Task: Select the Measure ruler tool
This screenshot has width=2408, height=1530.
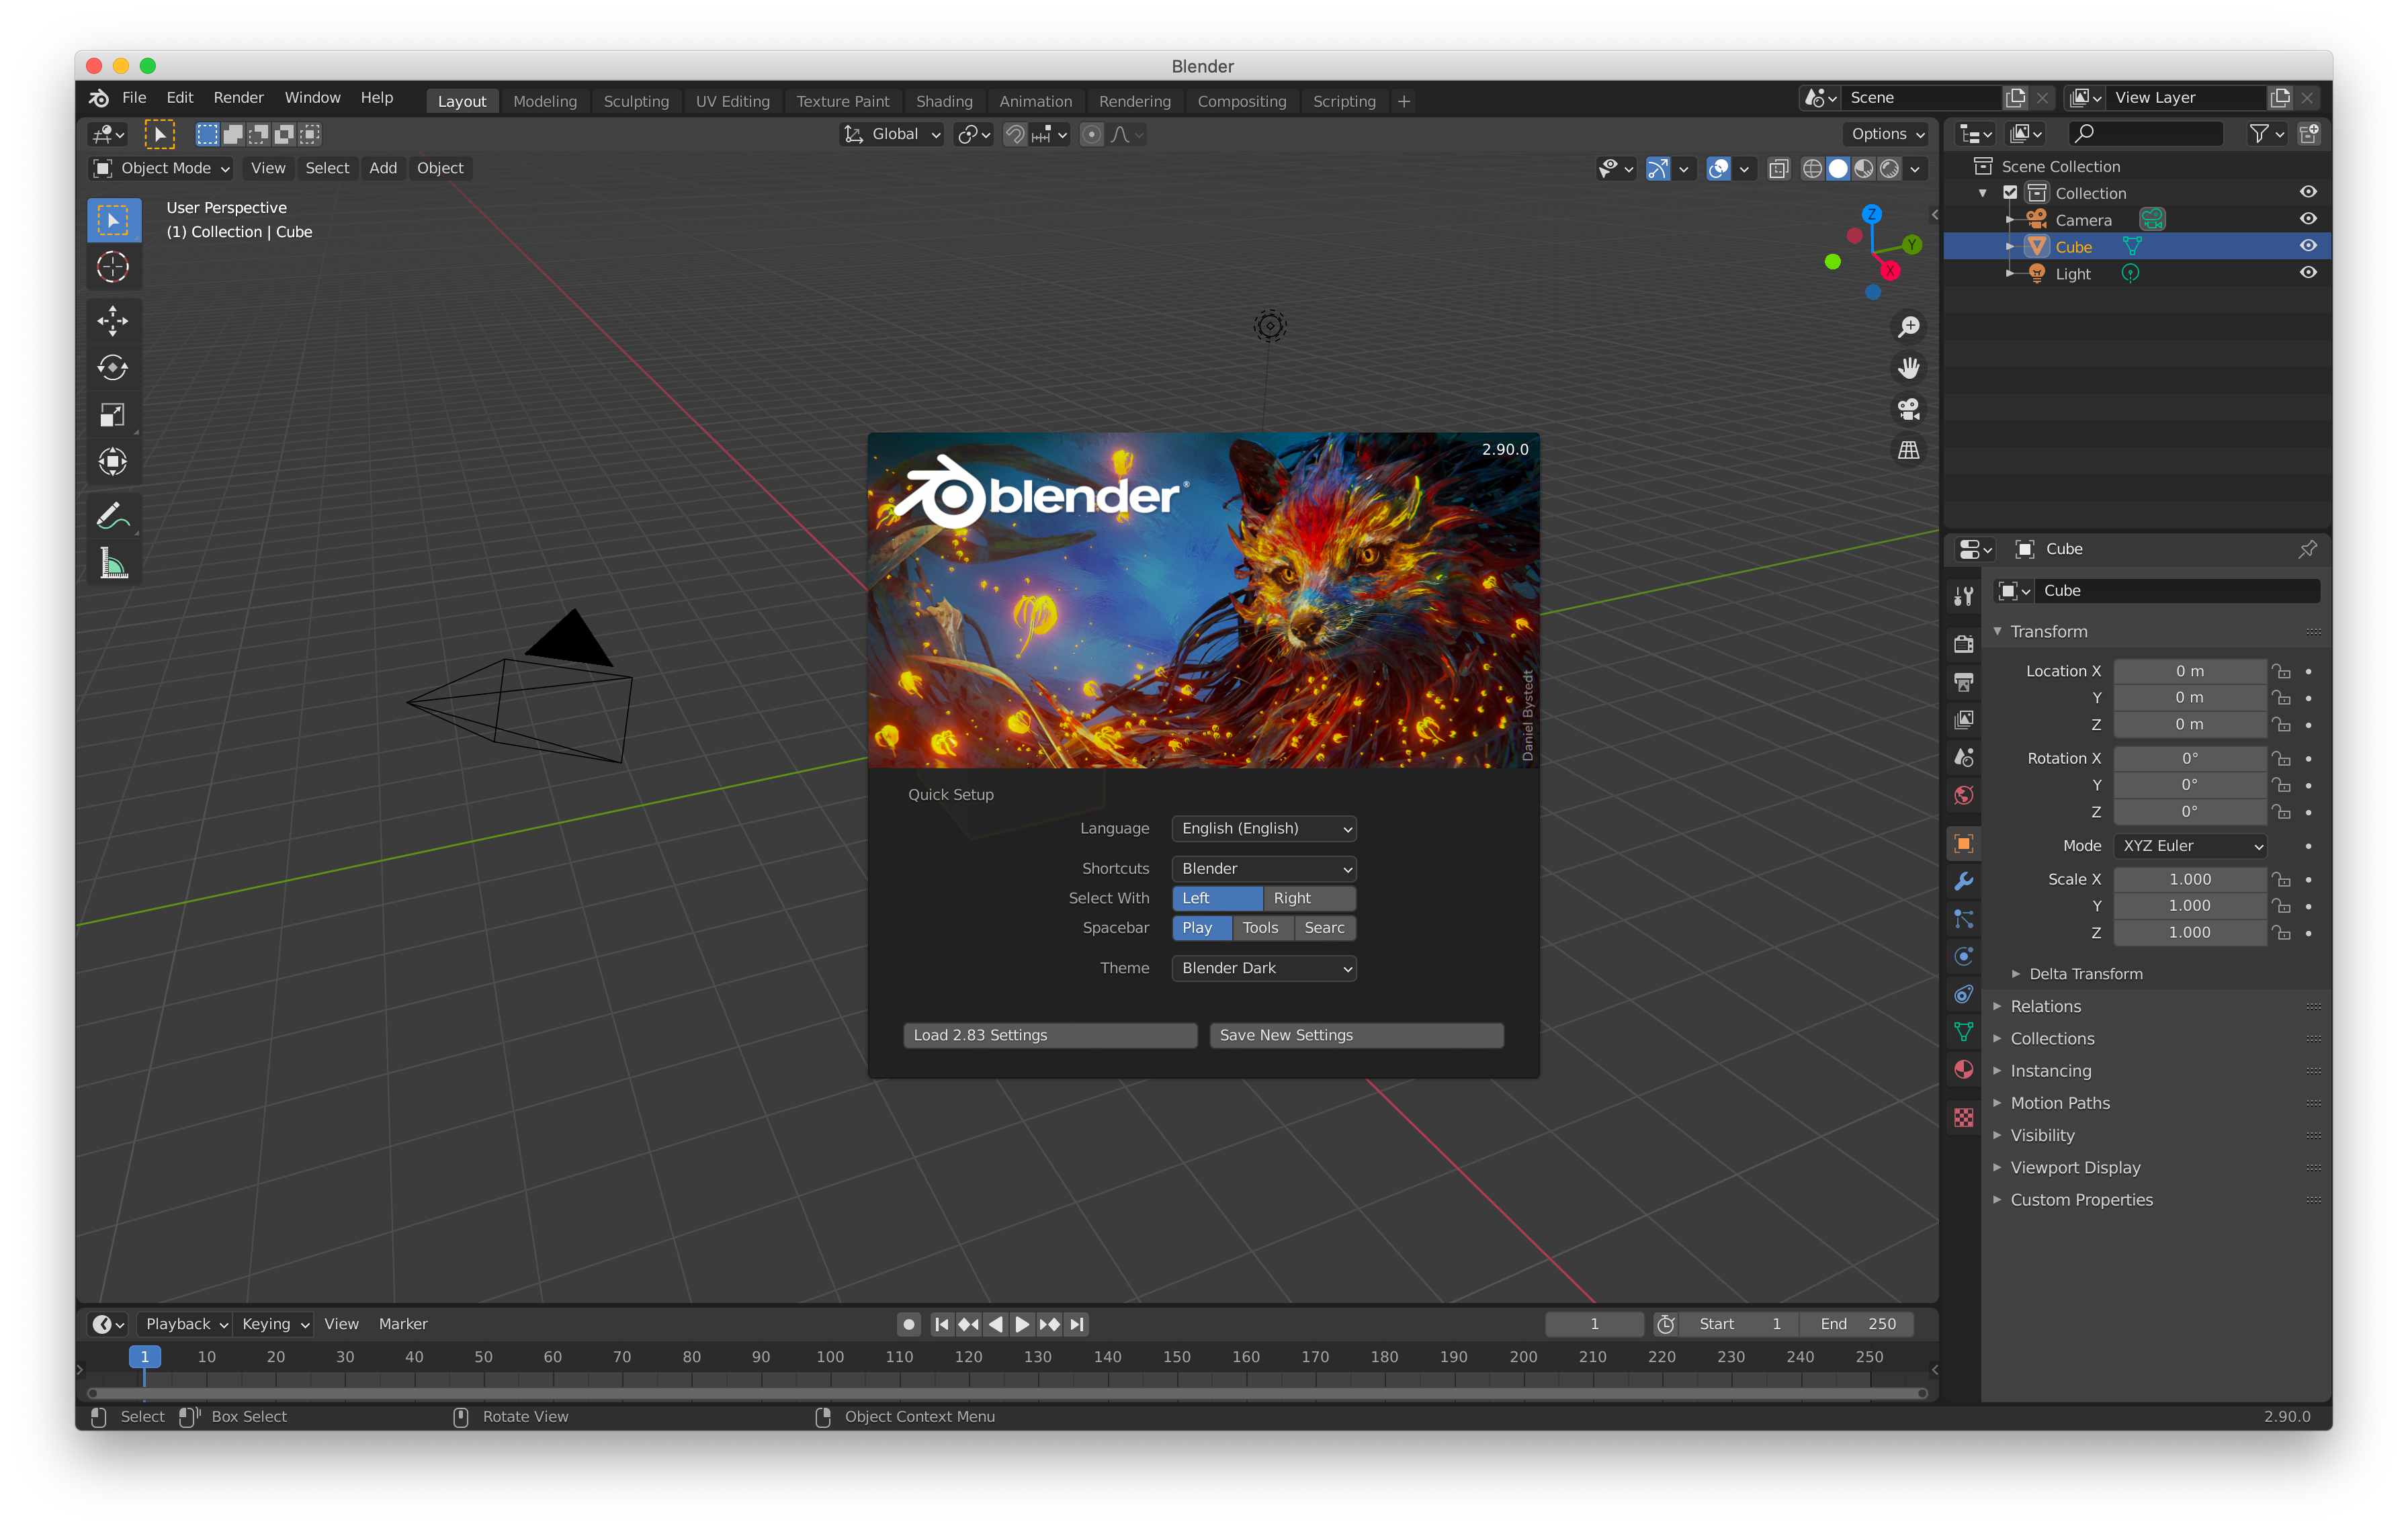Action: (112, 564)
